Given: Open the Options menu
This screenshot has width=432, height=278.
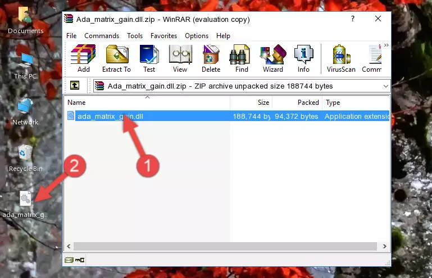Looking at the screenshot, I should [197, 36].
